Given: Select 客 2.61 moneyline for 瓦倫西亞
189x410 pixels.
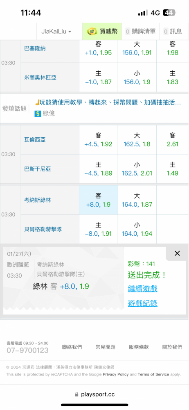Looking at the screenshot, I should click(x=172, y=140).
